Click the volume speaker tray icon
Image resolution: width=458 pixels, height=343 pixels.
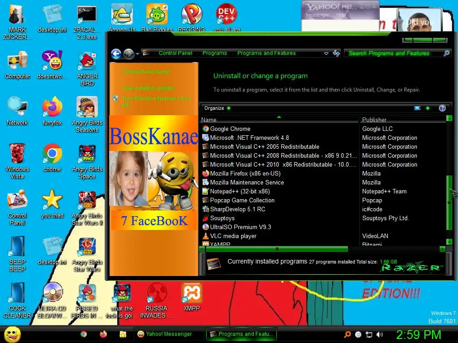coord(380,335)
